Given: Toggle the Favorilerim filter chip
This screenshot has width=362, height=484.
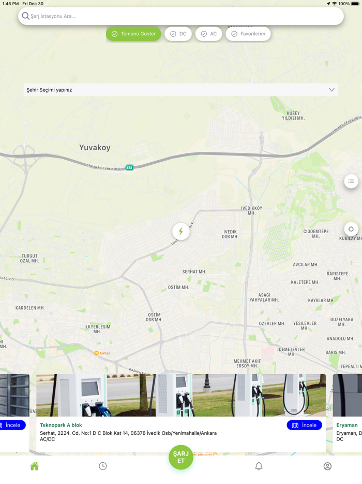Looking at the screenshot, I should tap(248, 34).
